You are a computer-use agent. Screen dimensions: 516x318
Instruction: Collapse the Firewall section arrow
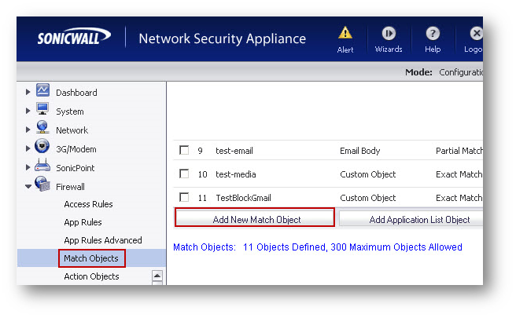pos(28,187)
